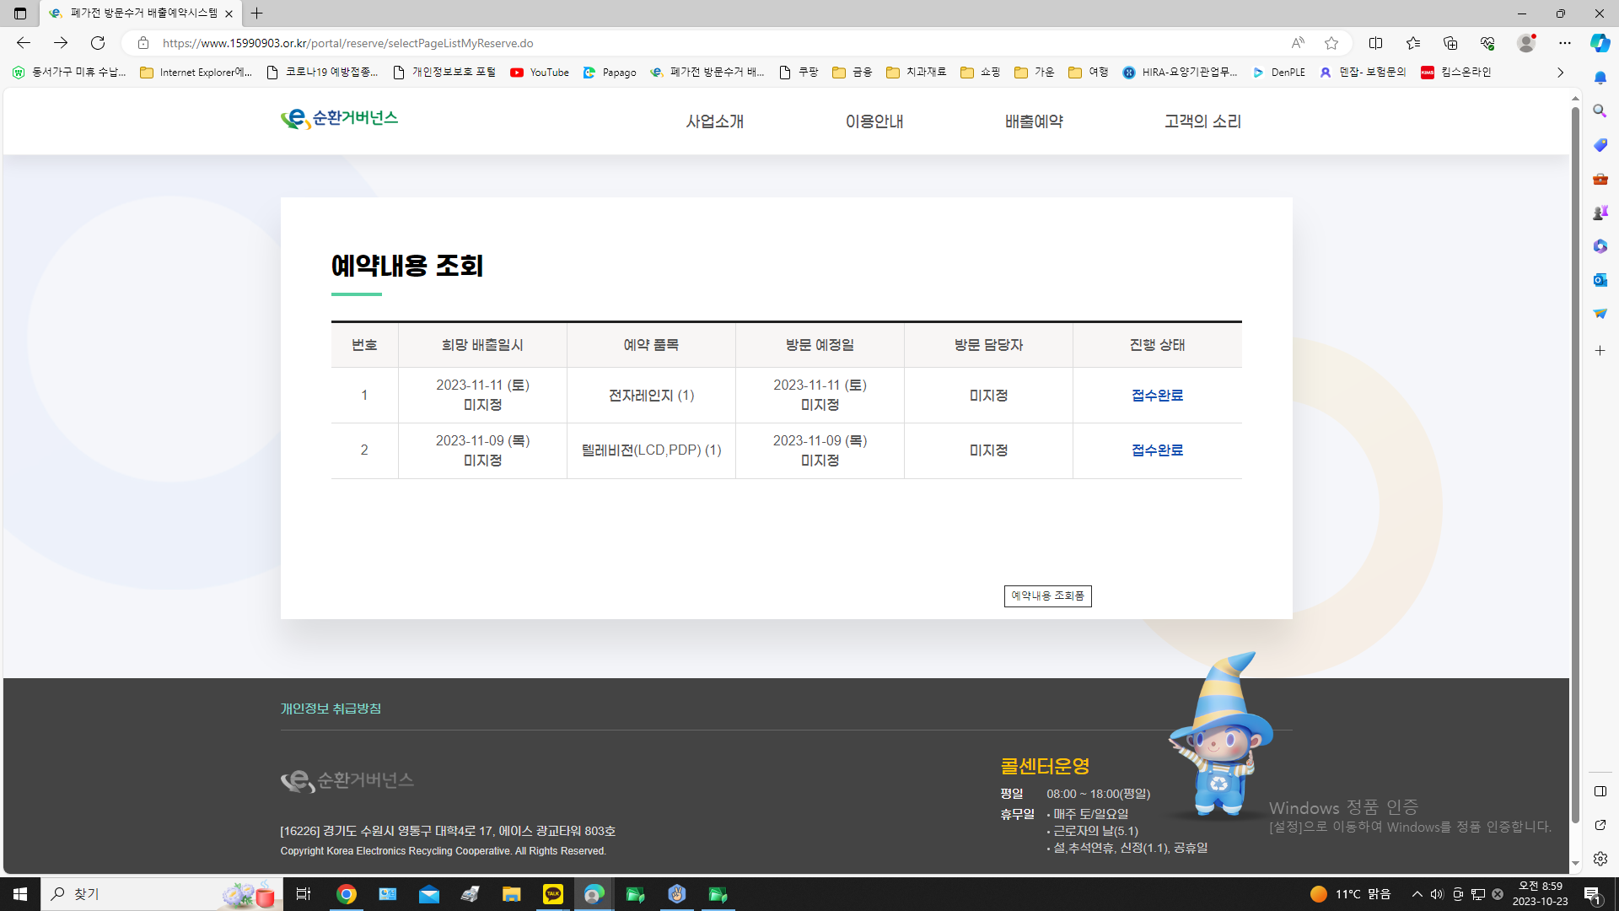The width and height of the screenshot is (1619, 911).
Task: Open the Edge settings and more menu
Action: tap(1565, 43)
